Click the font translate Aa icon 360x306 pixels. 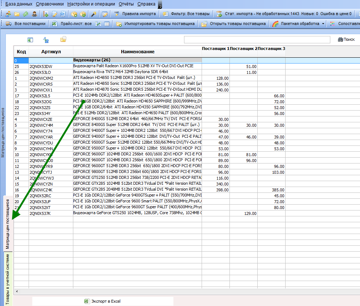[46, 40]
